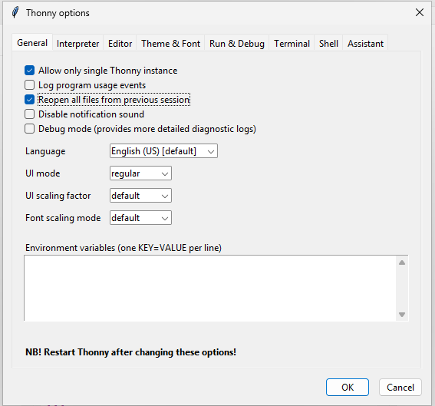435x406 pixels.
Task: Open the Editor tab
Action: (120, 44)
